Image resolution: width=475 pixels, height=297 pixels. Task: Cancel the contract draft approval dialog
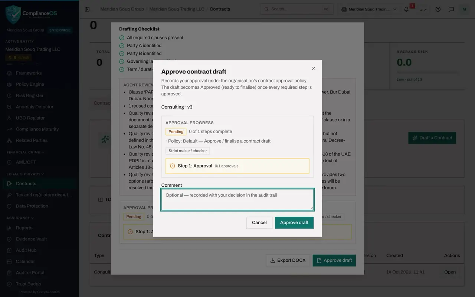tap(259, 223)
